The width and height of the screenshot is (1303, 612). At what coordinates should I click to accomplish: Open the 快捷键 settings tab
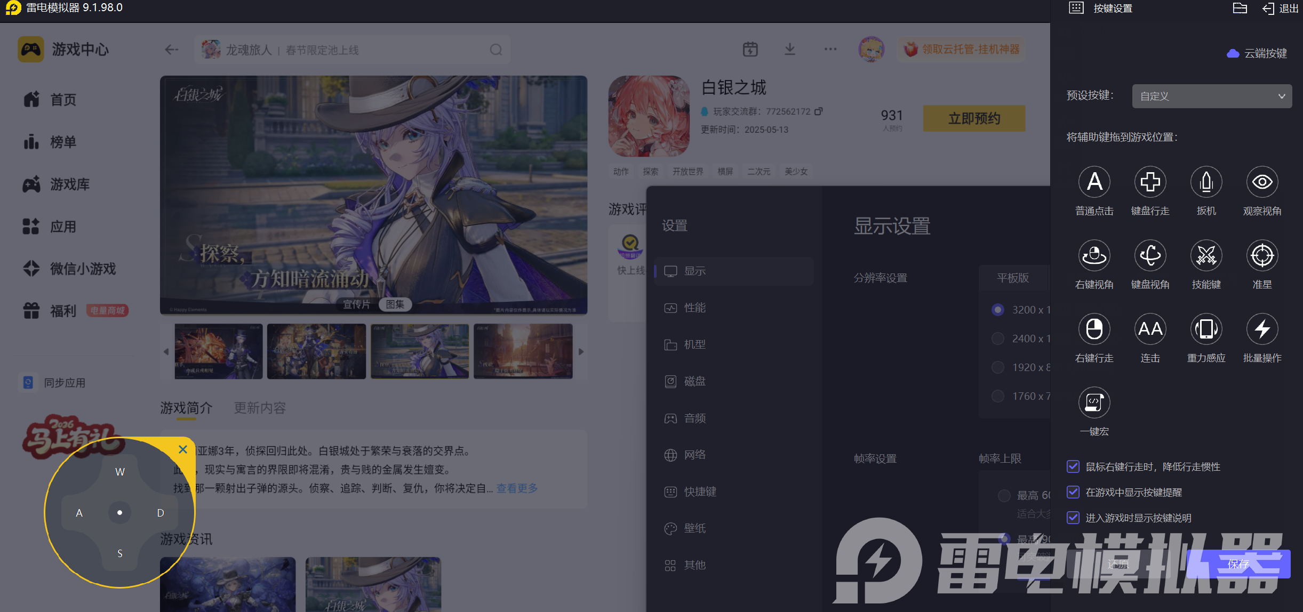(734, 492)
